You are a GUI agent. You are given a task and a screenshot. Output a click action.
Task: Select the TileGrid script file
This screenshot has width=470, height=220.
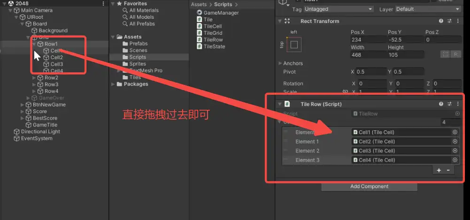tap(213, 33)
